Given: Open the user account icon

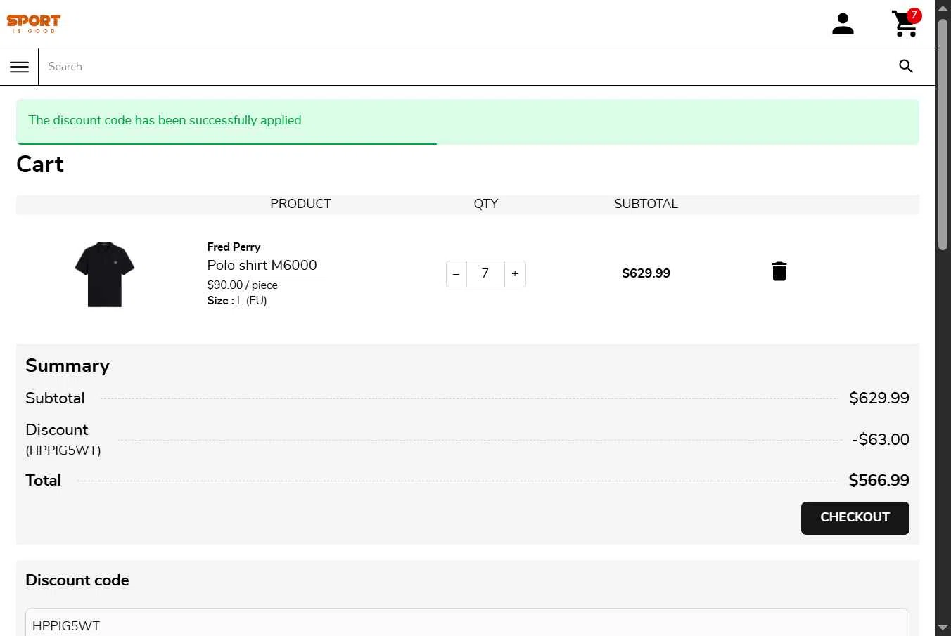Looking at the screenshot, I should click(843, 24).
